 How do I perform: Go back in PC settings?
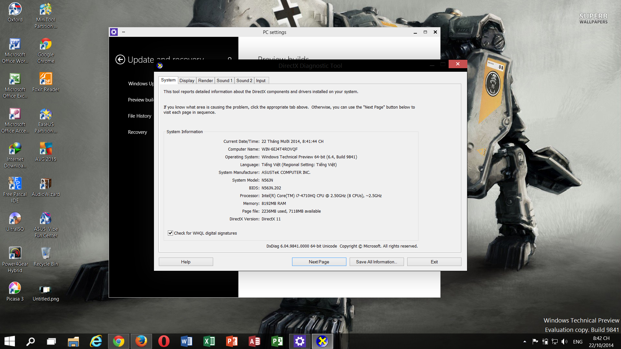click(120, 59)
